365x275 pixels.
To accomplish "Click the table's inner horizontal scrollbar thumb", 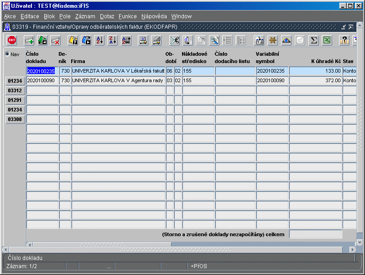I will tap(102, 244).
